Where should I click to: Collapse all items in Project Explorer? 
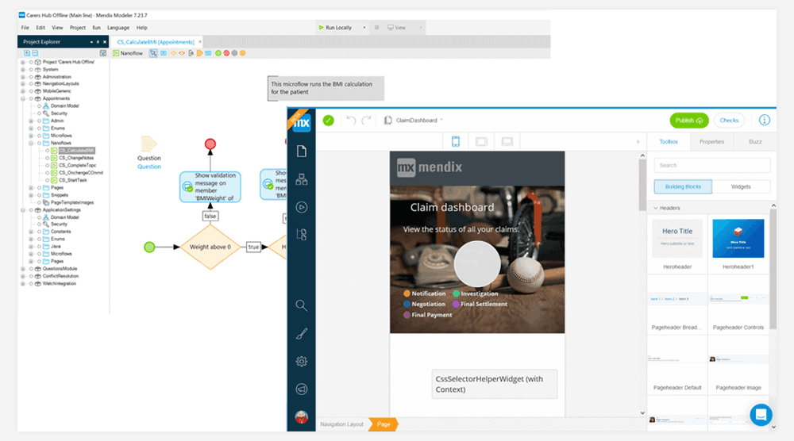pos(35,52)
